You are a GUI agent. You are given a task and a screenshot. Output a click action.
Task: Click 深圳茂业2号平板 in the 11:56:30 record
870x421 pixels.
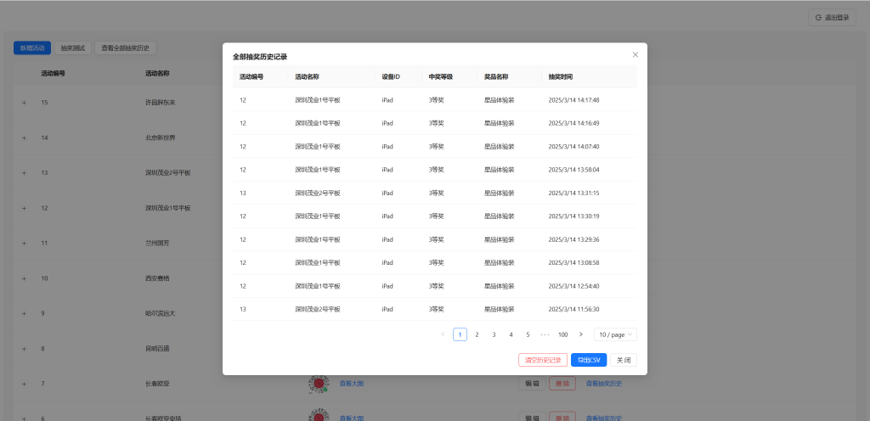pos(318,309)
